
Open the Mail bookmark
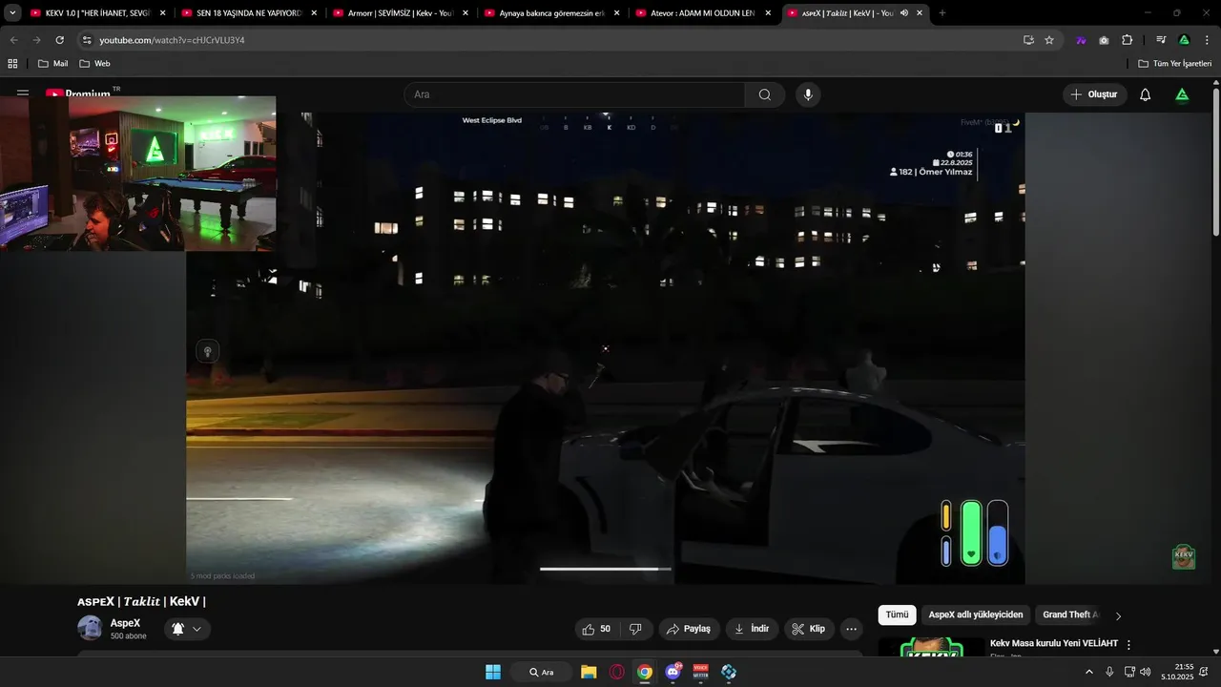(x=52, y=63)
